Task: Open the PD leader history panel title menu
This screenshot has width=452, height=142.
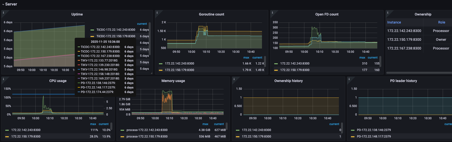Action: point(403,81)
